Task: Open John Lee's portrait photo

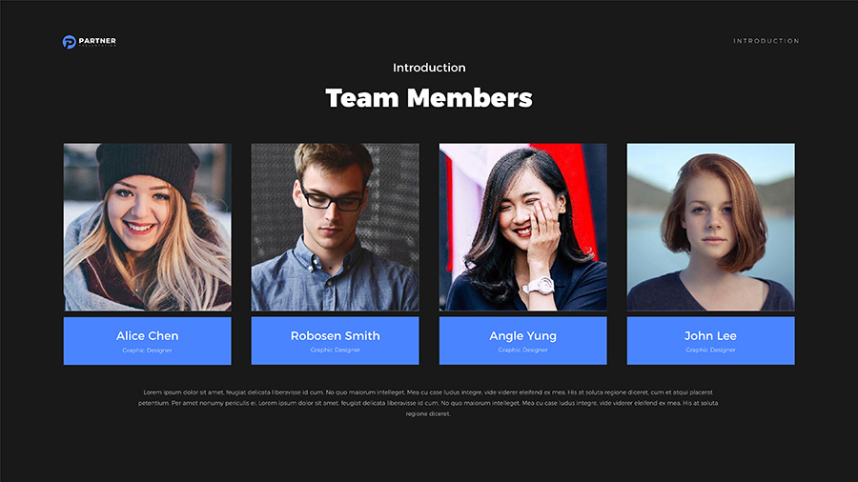Action: coord(711,228)
